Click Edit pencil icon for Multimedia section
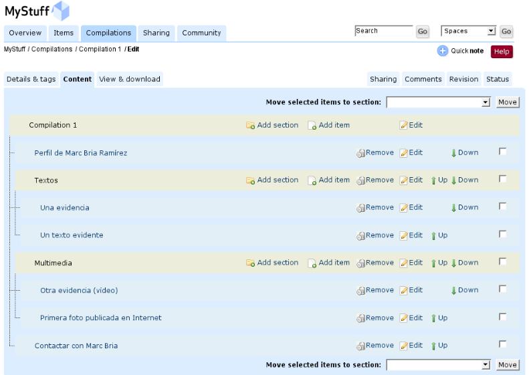This screenshot has width=529, height=375. (x=403, y=263)
